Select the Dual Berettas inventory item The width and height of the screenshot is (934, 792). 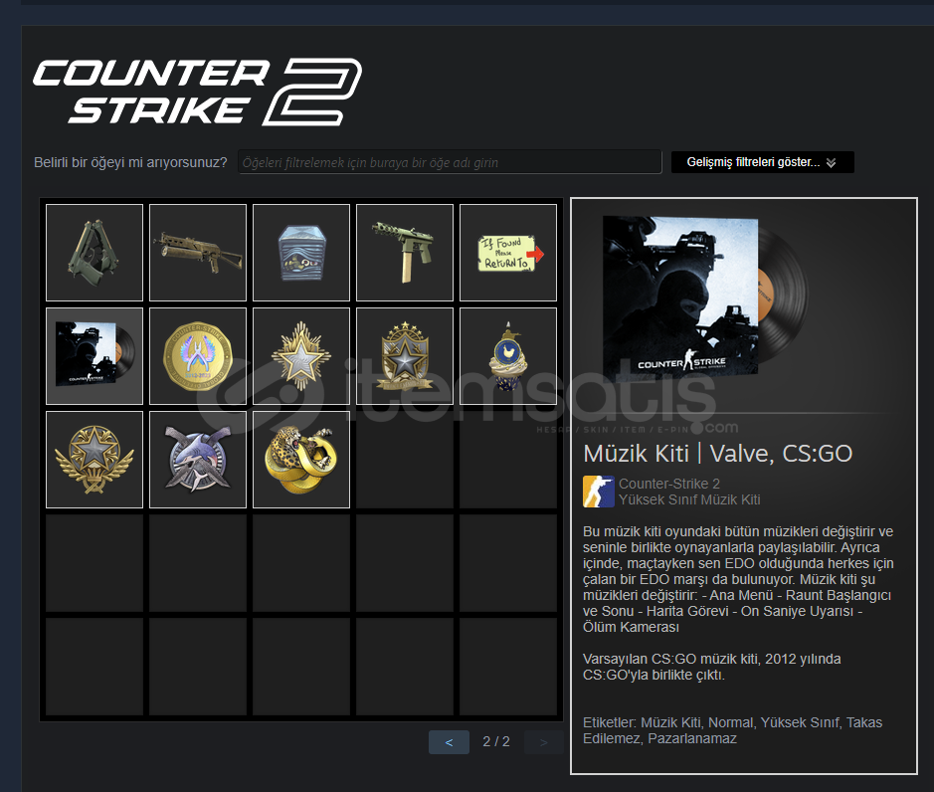tap(94, 253)
